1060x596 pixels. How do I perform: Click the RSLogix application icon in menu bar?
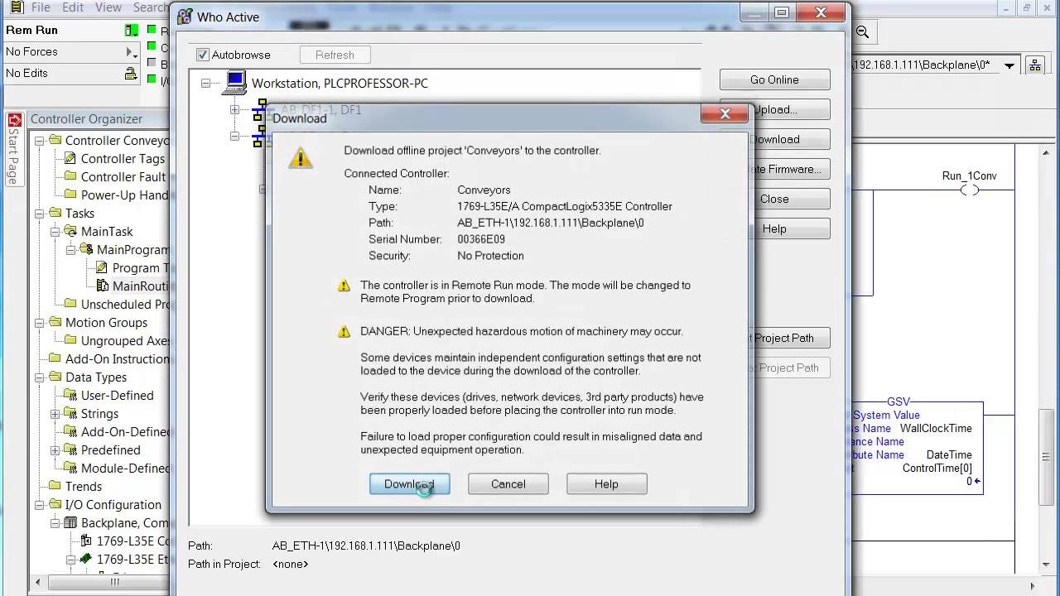click(x=15, y=7)
